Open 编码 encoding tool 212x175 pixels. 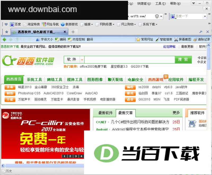(60, 39)
